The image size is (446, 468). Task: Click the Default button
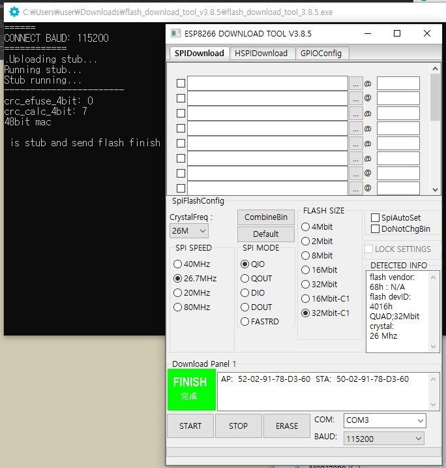[x=266, y=234]
